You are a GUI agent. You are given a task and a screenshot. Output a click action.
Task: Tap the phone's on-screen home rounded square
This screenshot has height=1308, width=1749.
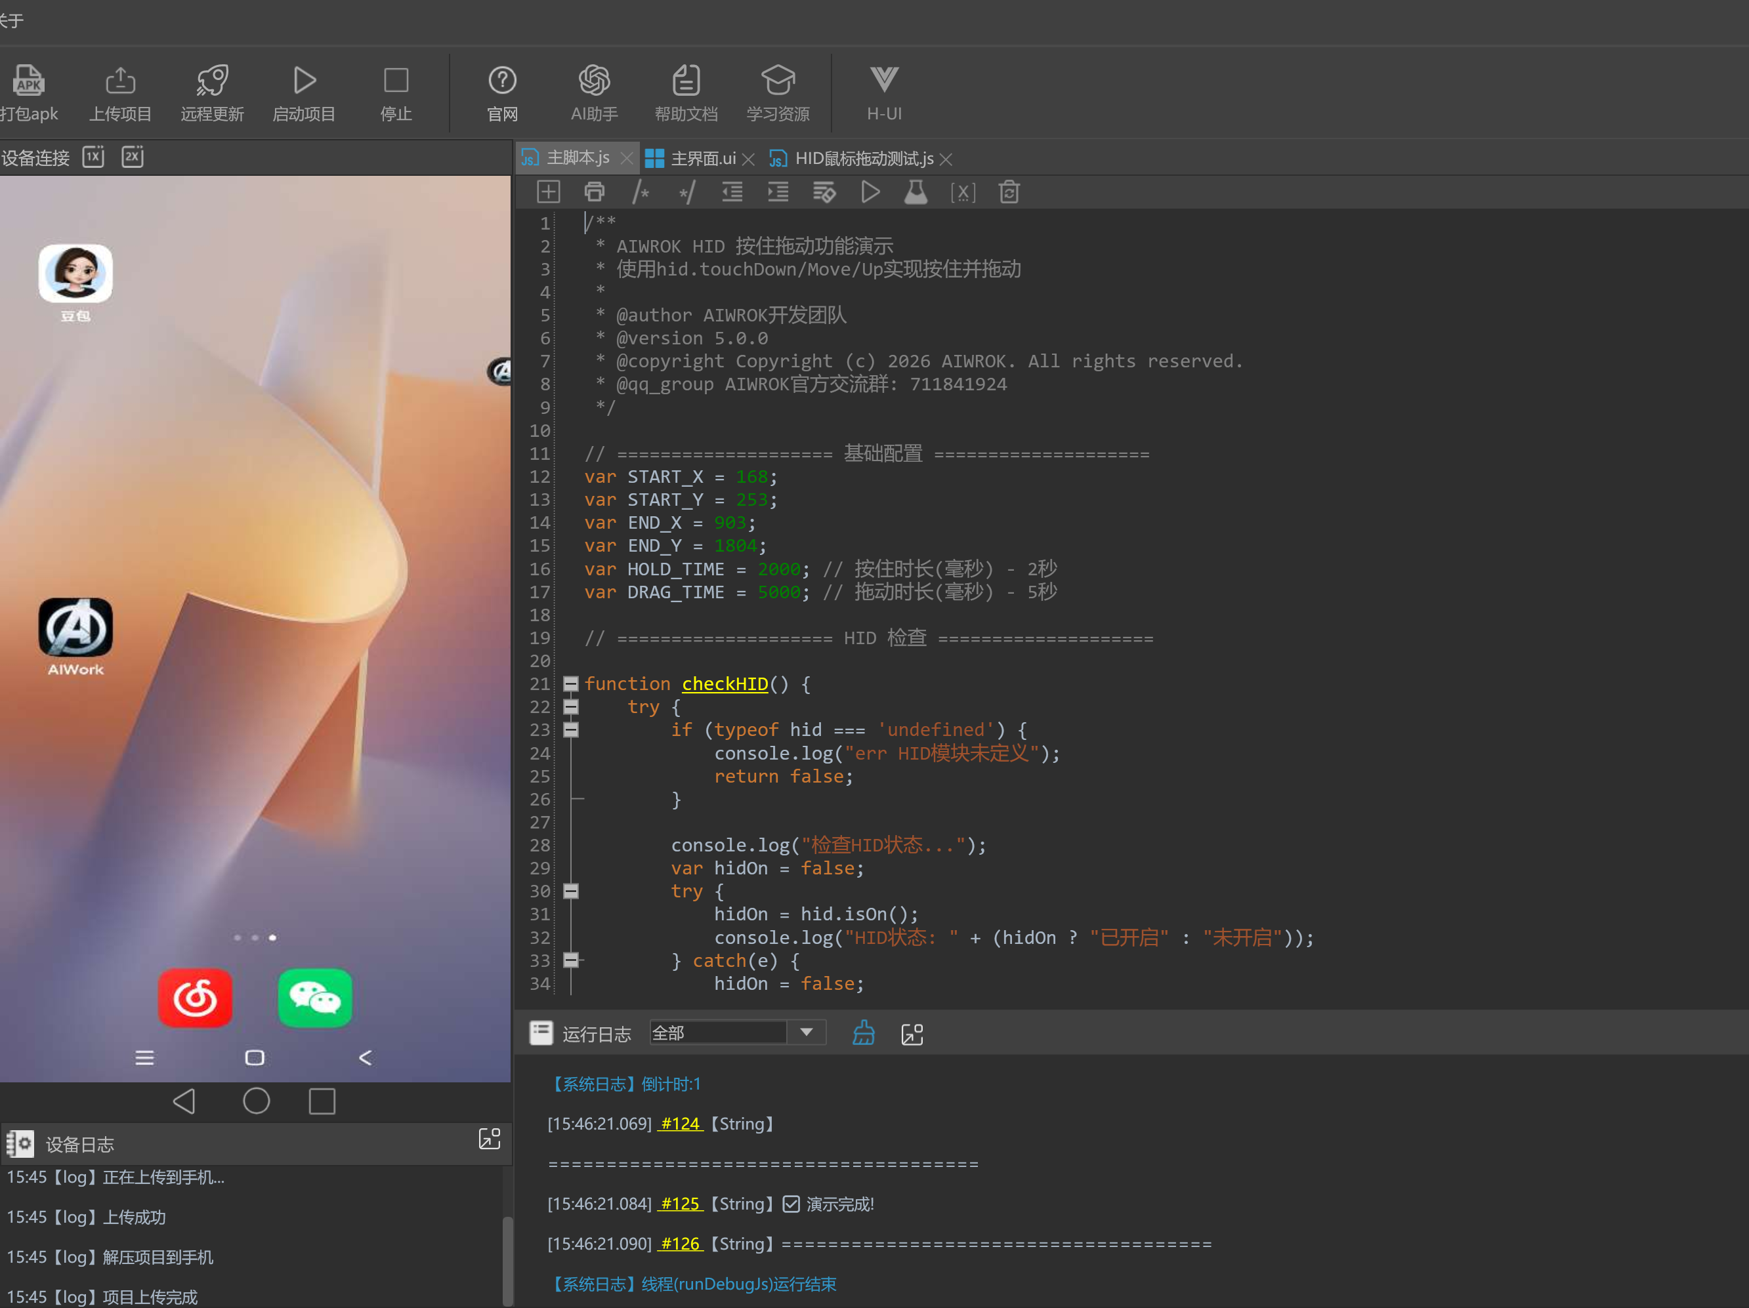(255, 1057)
